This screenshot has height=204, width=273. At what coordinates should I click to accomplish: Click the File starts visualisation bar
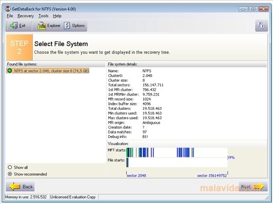click(x=177, y=163)
